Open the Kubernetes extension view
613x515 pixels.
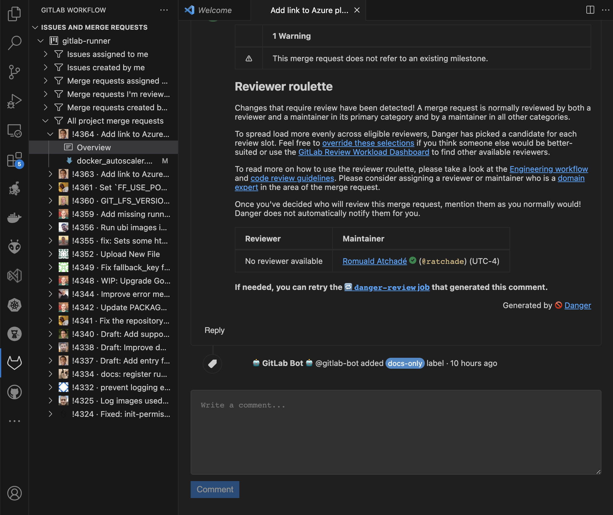(x=15, y=305)
